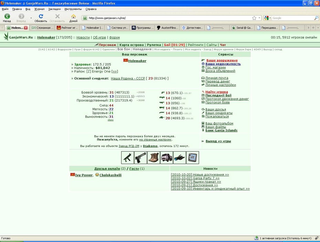The height and width of the screenshot is (242, 320).
Task: Click the flag icon beside Ivy Power
Action: pos(73,175)
